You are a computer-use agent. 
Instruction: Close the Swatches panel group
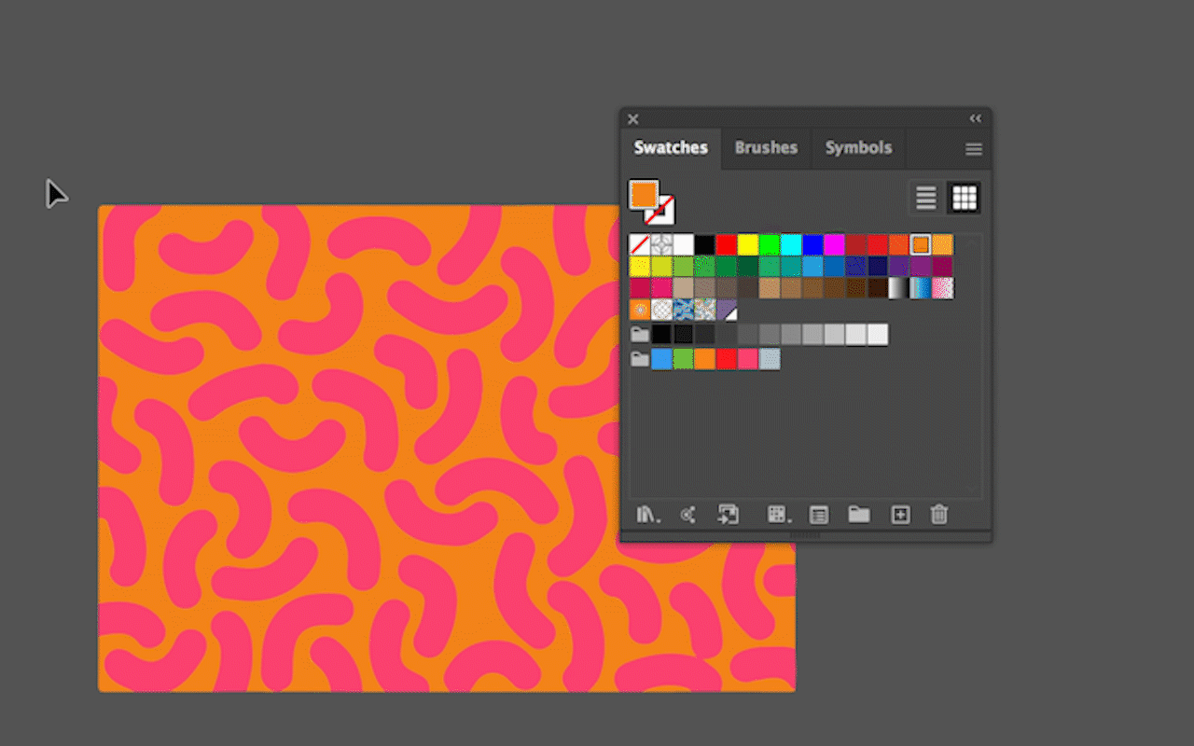coord(632,119)
